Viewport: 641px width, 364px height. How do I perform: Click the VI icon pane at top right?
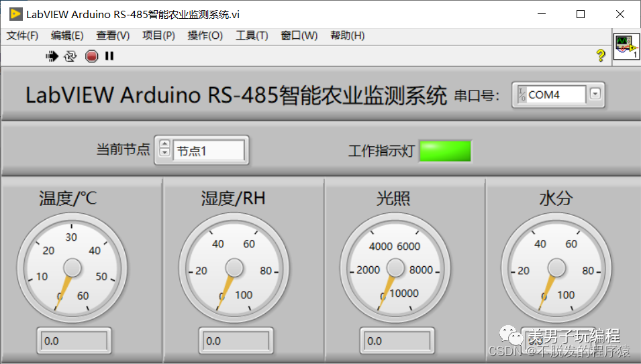pos(626,48)
